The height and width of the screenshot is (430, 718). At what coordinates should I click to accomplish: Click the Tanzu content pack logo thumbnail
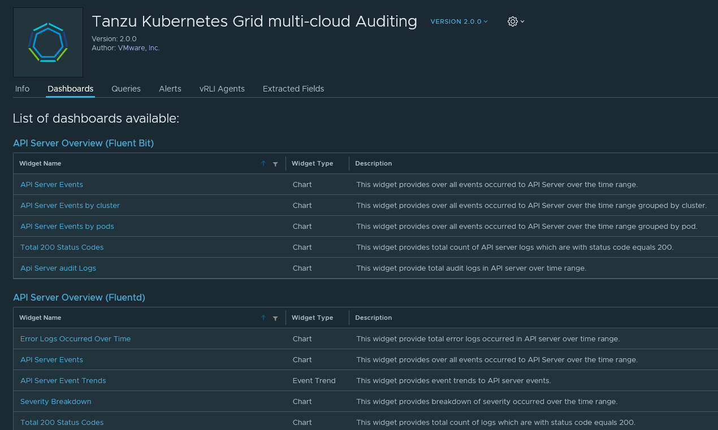tap(48, 42)
